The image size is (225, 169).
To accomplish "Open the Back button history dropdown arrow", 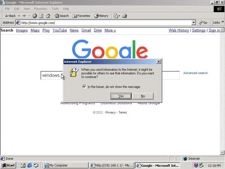I will 19,16.
